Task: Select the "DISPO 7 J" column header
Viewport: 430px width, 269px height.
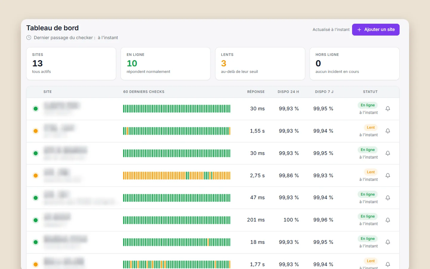Action: tap(324, 92)
